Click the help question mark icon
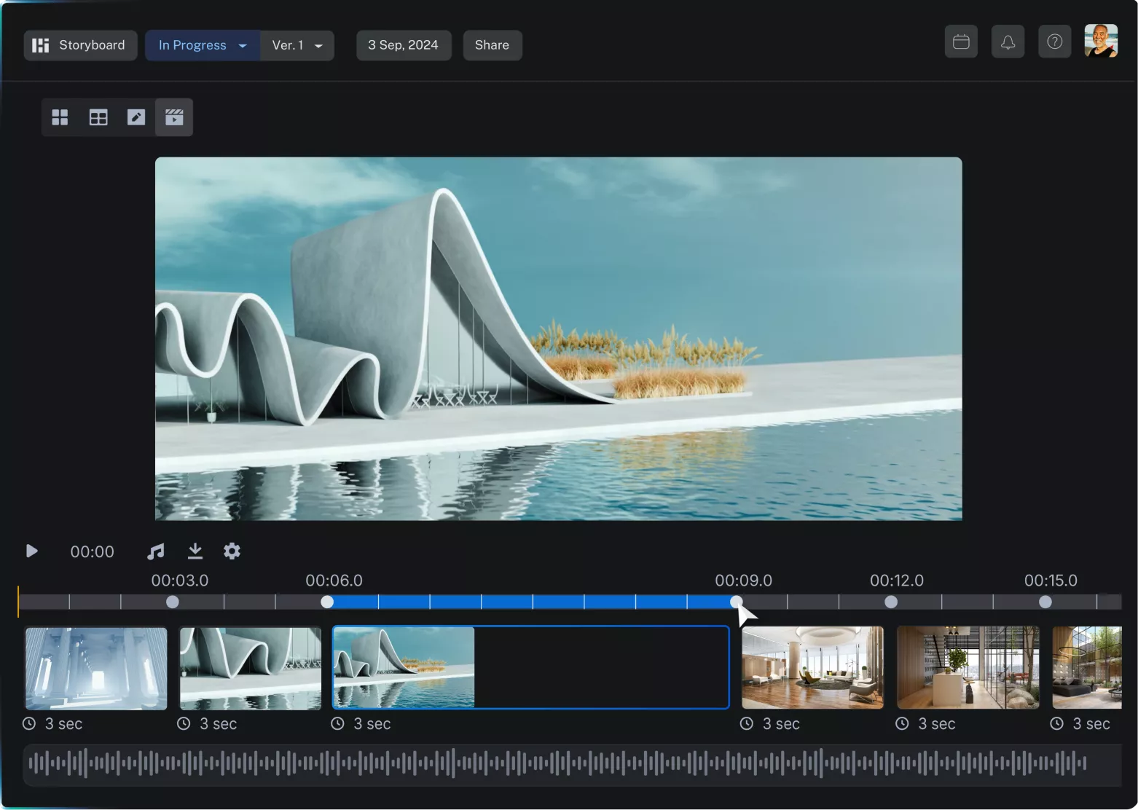Viewport: 1138px width, 810px height. pos(1054,42)
